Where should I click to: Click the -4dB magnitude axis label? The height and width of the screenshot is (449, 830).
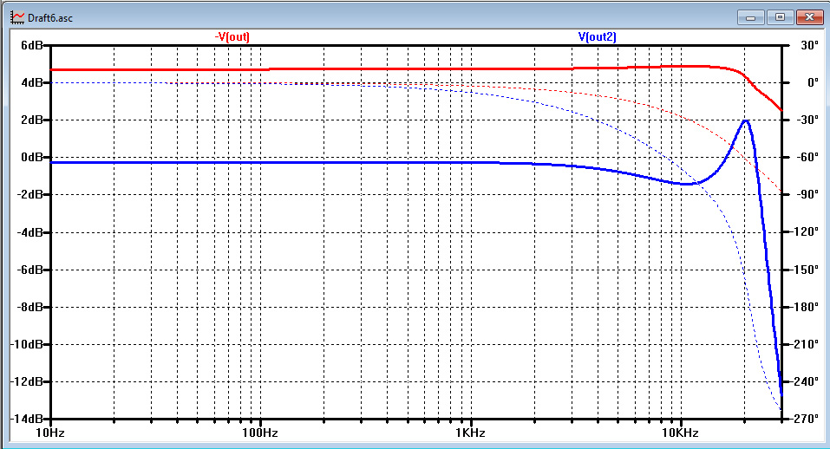point(29,232)
